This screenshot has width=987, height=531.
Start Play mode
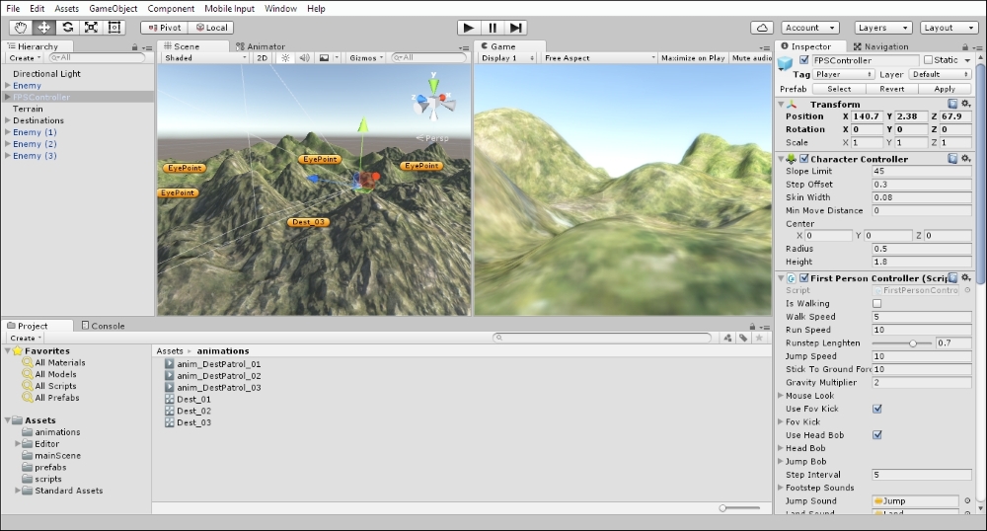(x=468, y=28)
